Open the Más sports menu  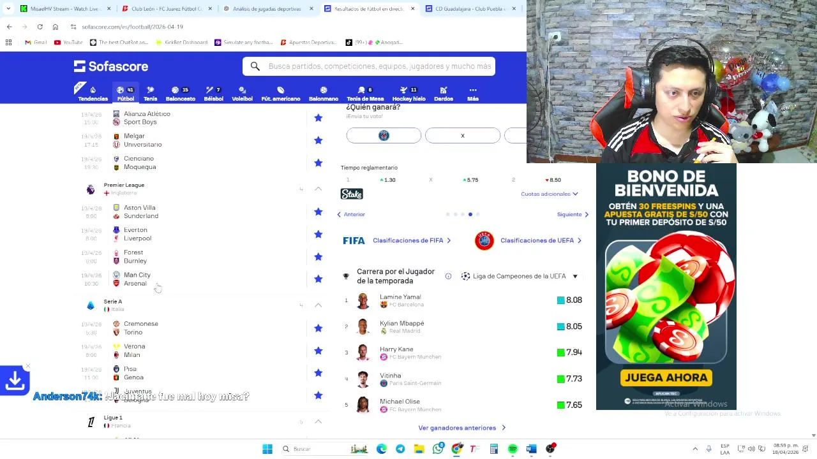coord(472,93)
